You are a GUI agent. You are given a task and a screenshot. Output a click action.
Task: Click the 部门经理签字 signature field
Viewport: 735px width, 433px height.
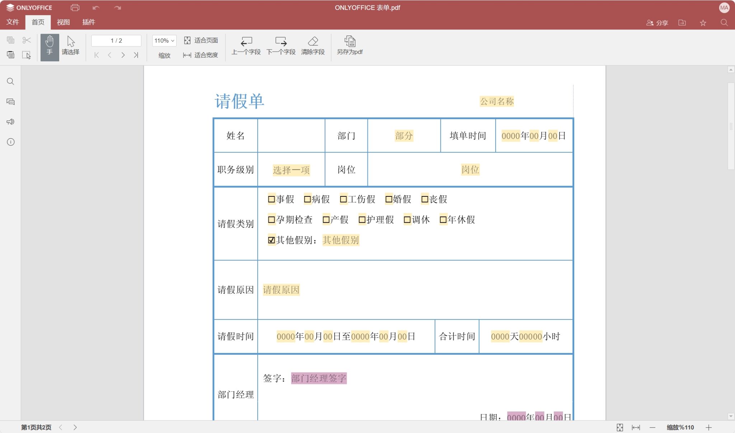click(x=319, y=378)
